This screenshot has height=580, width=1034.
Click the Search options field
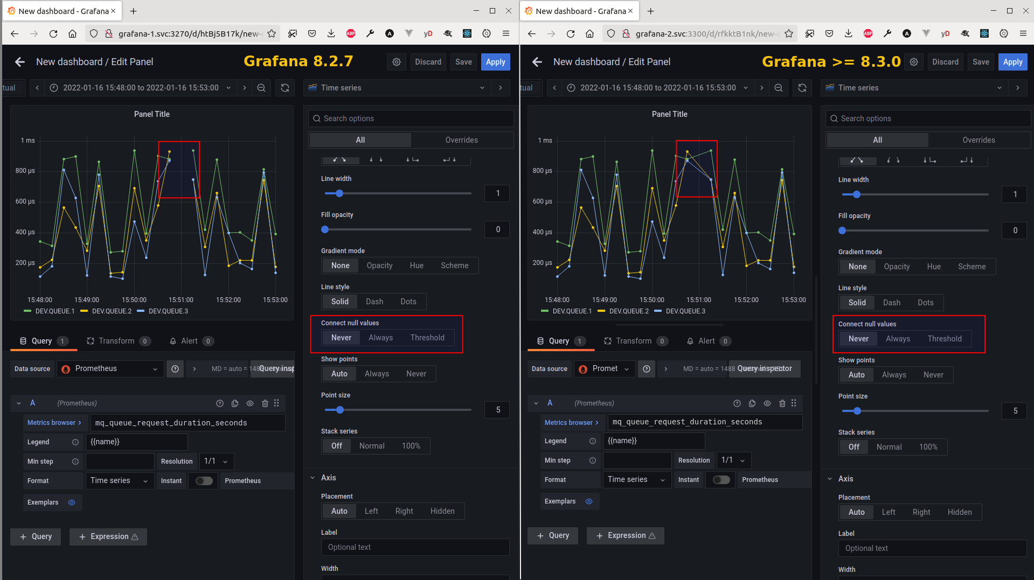(411, 118)
